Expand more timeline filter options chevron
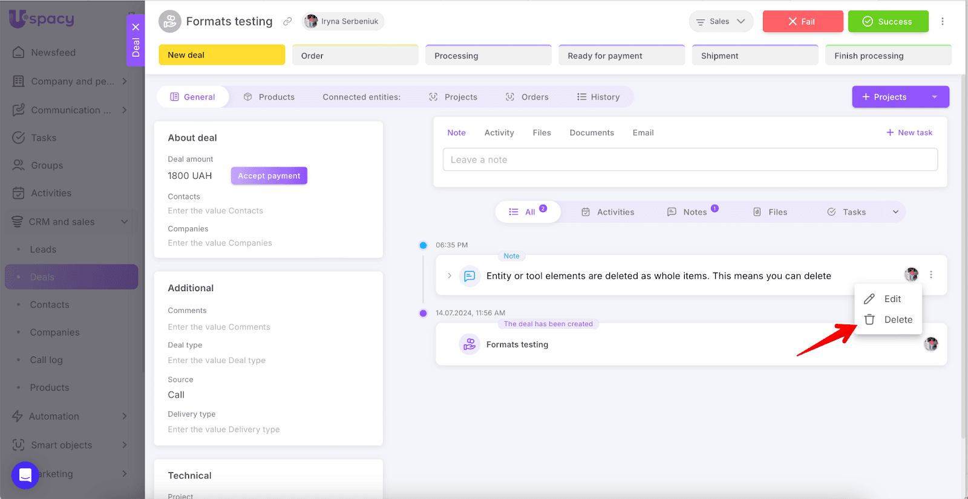This screenshot has width=968, height=499. click(x=895, y=212)
